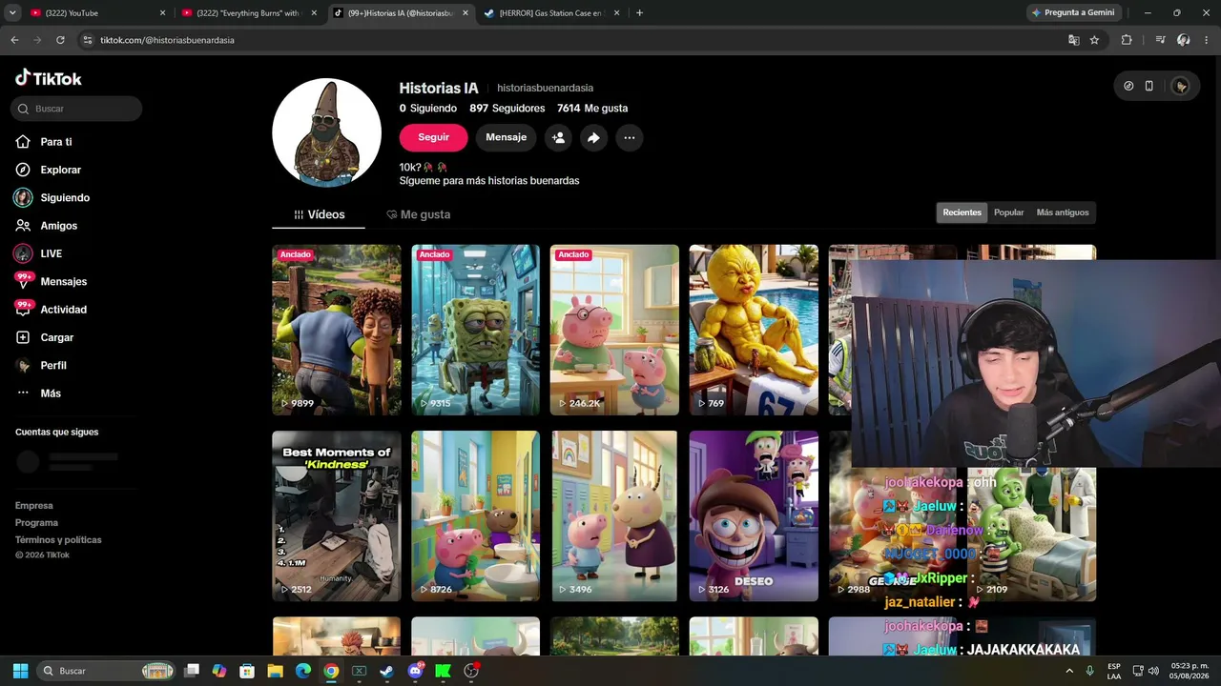The image size is (1221, 686).
Task: Click the get-app phone icon
Action: coord(1149,86)
